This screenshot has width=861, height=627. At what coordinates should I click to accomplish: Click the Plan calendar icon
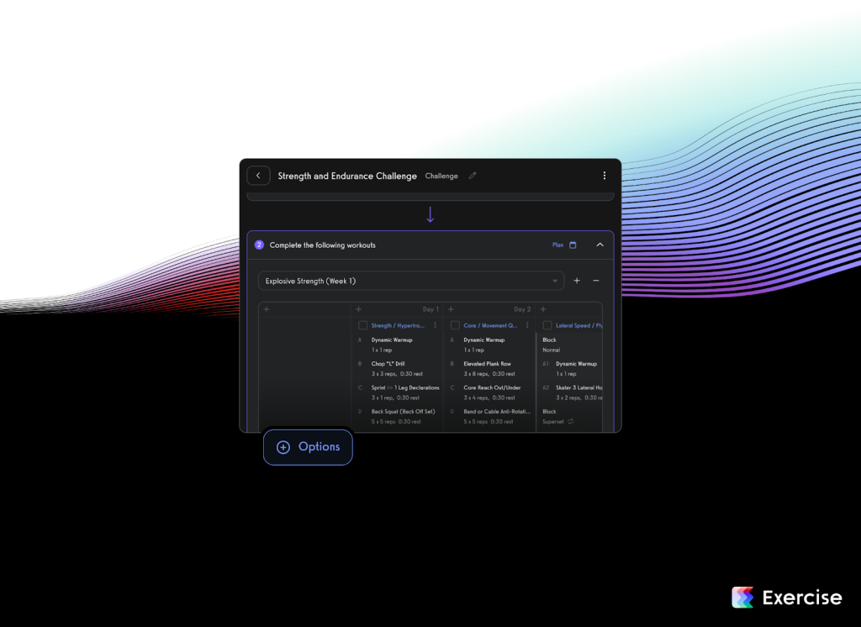tap(573, 245)
